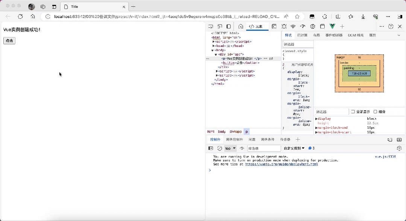Clear the console with the clear icon
Screen dimensions: 406x221
click(x=220, y=148)
